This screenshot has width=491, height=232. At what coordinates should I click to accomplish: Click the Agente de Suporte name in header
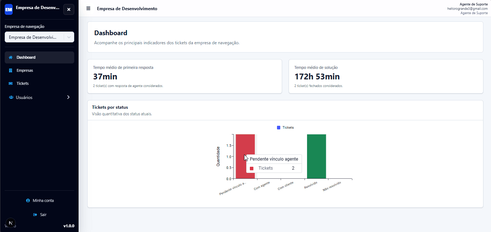(474, 4)
